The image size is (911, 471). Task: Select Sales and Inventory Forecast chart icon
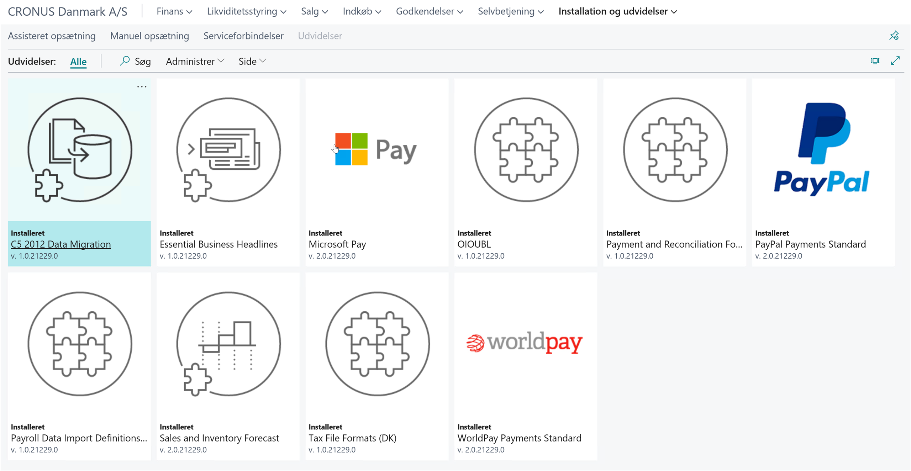point(228,344)
